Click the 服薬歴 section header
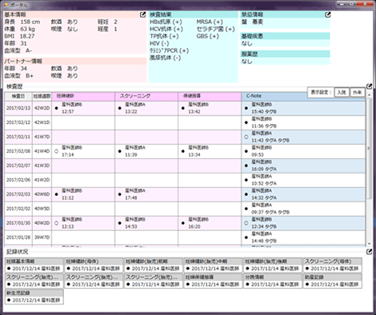This screenshot has height=315, width=376. [285, 54]
